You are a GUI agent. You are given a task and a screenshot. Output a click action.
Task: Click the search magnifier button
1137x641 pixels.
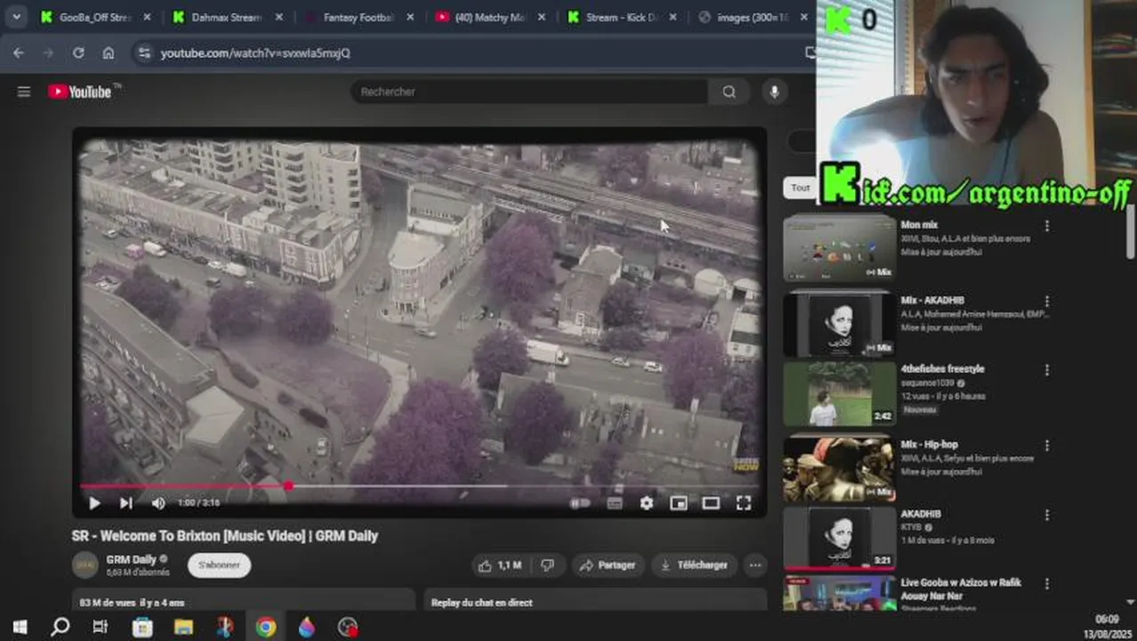pyautogui.click(x=730, y=92)
